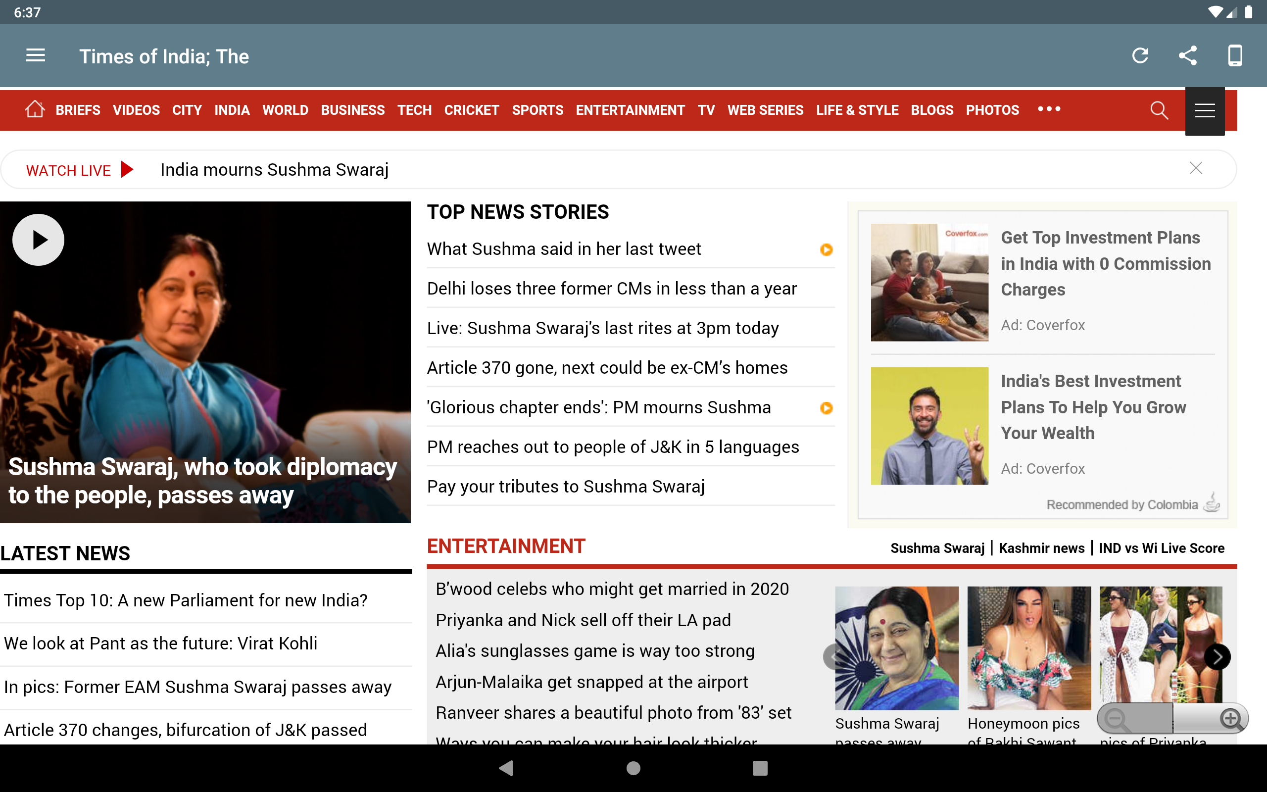Switch to the WEB SERIES section
Screen dimensions: 1267x792
point(765,110)
